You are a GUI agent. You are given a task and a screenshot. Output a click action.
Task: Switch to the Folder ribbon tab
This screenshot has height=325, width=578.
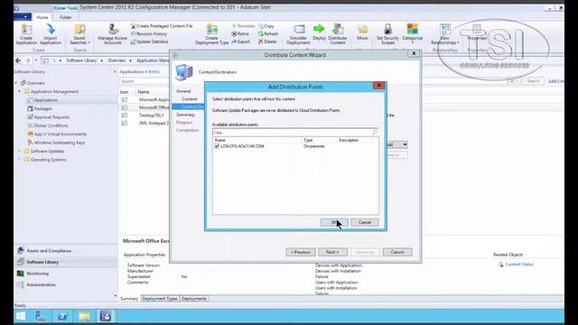66,17
